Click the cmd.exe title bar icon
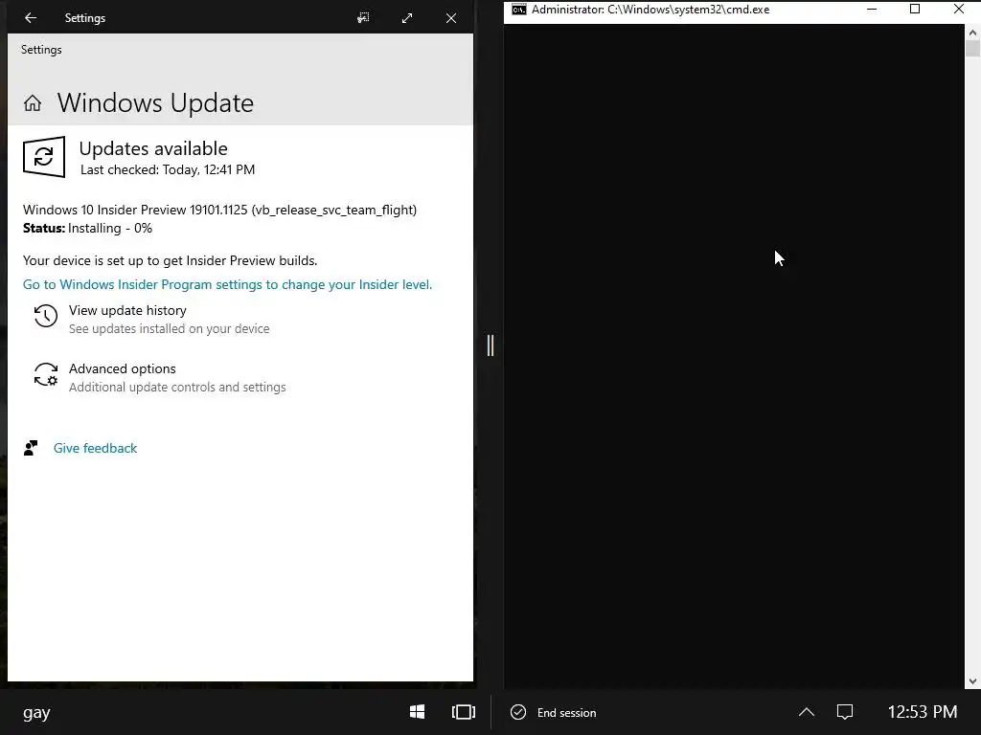This screenshot has width=981, height=735. [x=518, y=10]
